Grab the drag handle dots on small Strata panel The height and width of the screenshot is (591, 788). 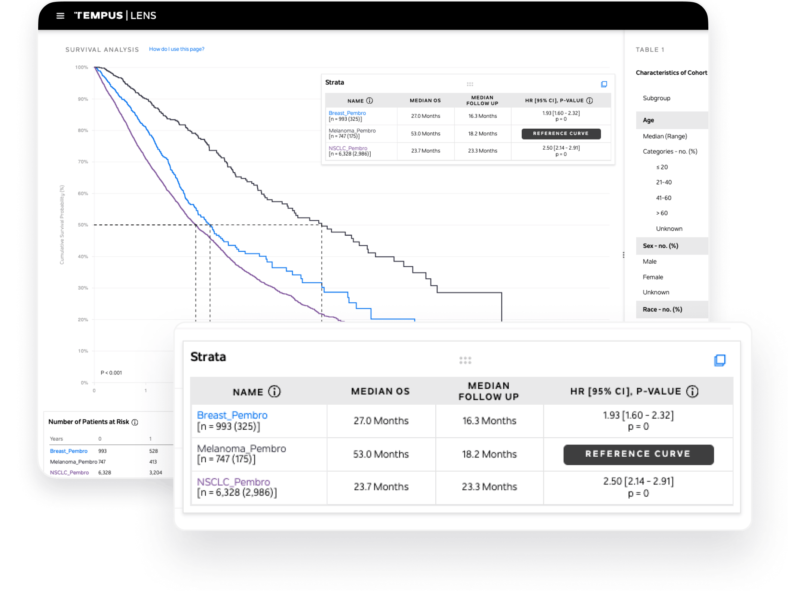[x=470, y=84]
